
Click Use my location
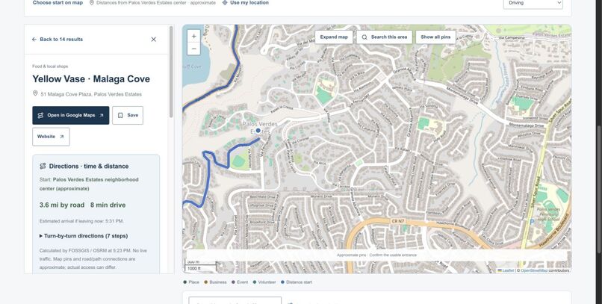click(x=245, y=3)
